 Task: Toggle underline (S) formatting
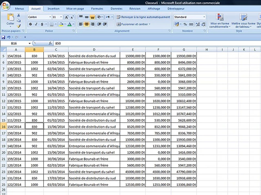coord(42,24)
